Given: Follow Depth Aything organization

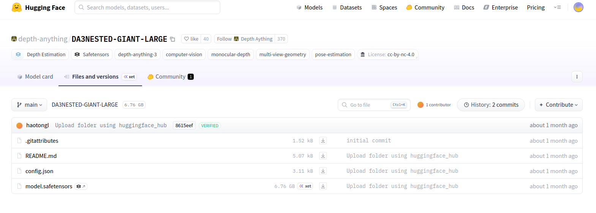Looking at the screenshot, I should point(245,39).
